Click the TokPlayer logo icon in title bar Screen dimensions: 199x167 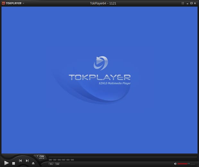[x=4, y=3]
